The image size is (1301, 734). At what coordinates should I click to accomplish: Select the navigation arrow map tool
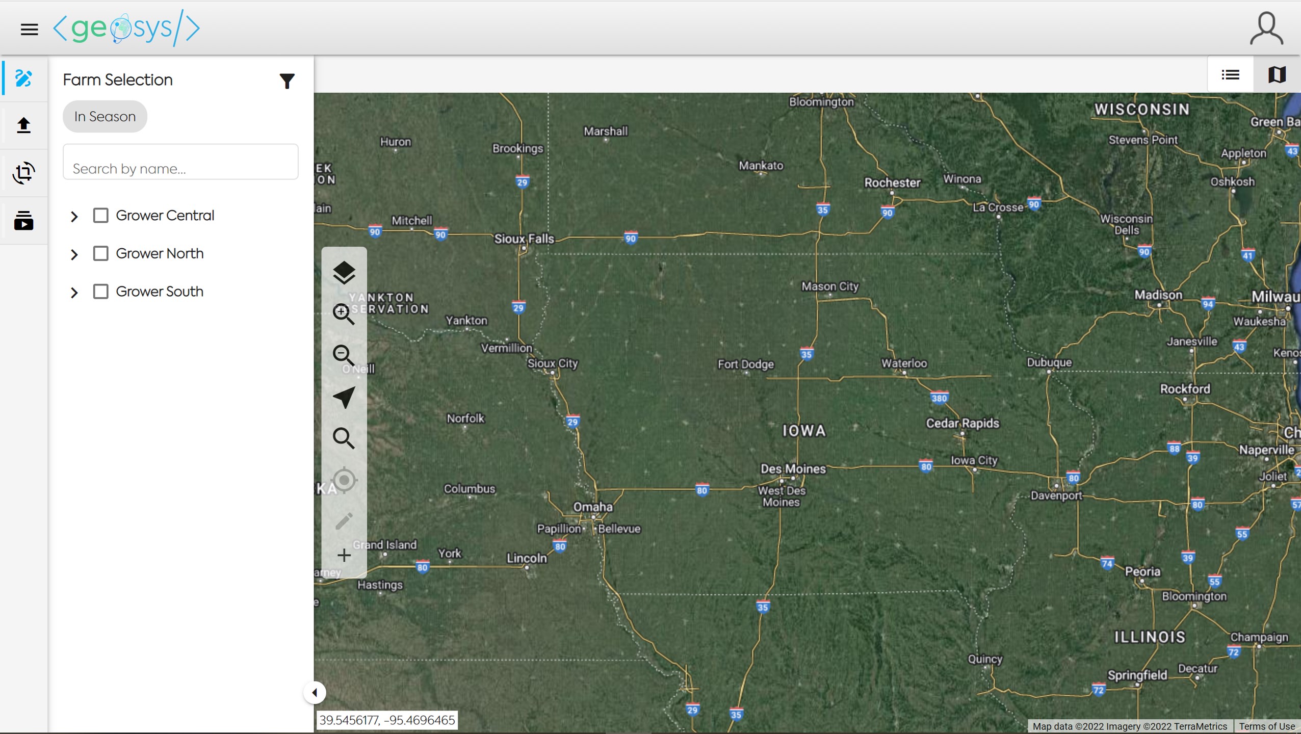tap(344, 397)
